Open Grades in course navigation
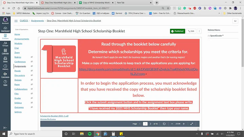 pos(18,98)
